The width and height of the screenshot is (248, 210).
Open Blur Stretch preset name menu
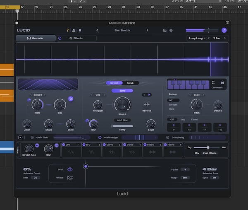pos(122,30)
